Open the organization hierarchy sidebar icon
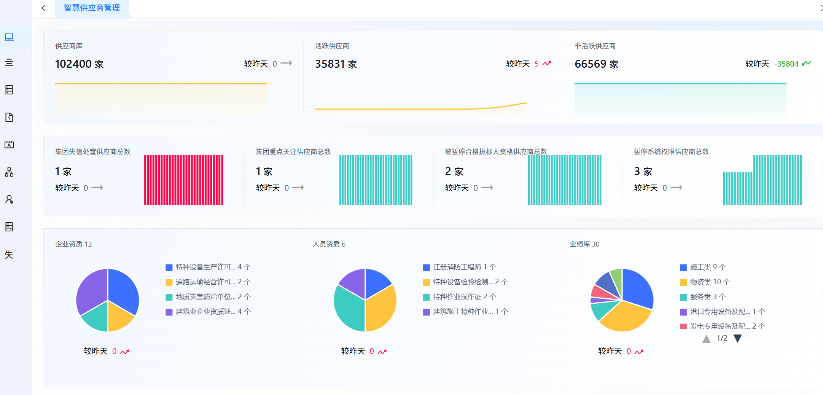 point(9,172)
